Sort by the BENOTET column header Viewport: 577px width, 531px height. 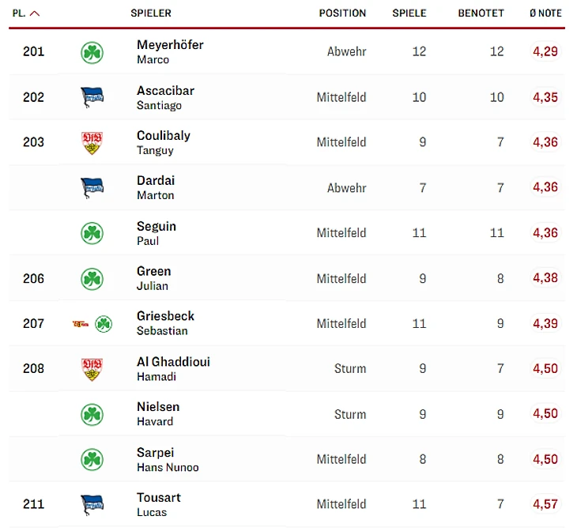click(481, 13)
